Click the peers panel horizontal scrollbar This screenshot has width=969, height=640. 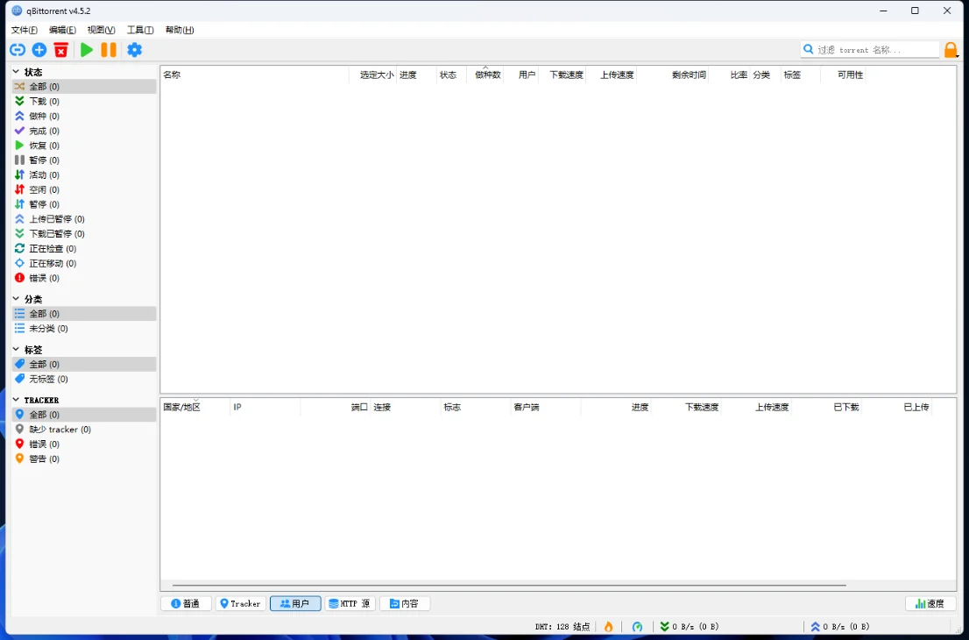pyautogui.click(x=509, y=585)
